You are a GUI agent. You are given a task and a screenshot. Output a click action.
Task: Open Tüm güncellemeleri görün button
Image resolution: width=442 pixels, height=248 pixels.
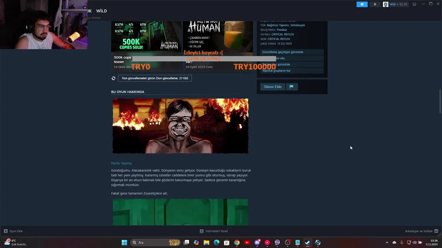pyautogui.click(x=155, y=78)
